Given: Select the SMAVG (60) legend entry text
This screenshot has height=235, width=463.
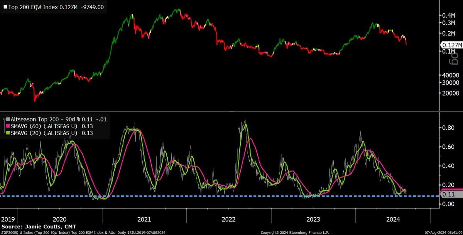Looking at the screenshot, I should 44,126.
